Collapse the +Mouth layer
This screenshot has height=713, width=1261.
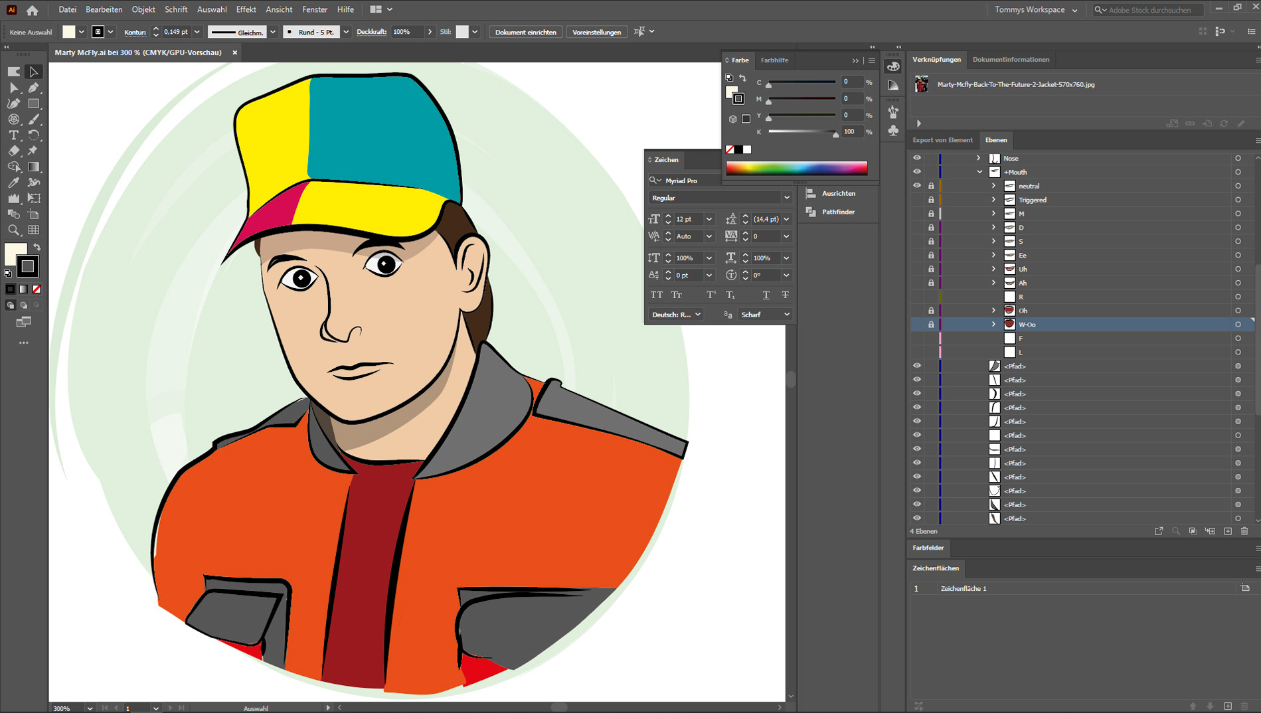coord(979,172)
